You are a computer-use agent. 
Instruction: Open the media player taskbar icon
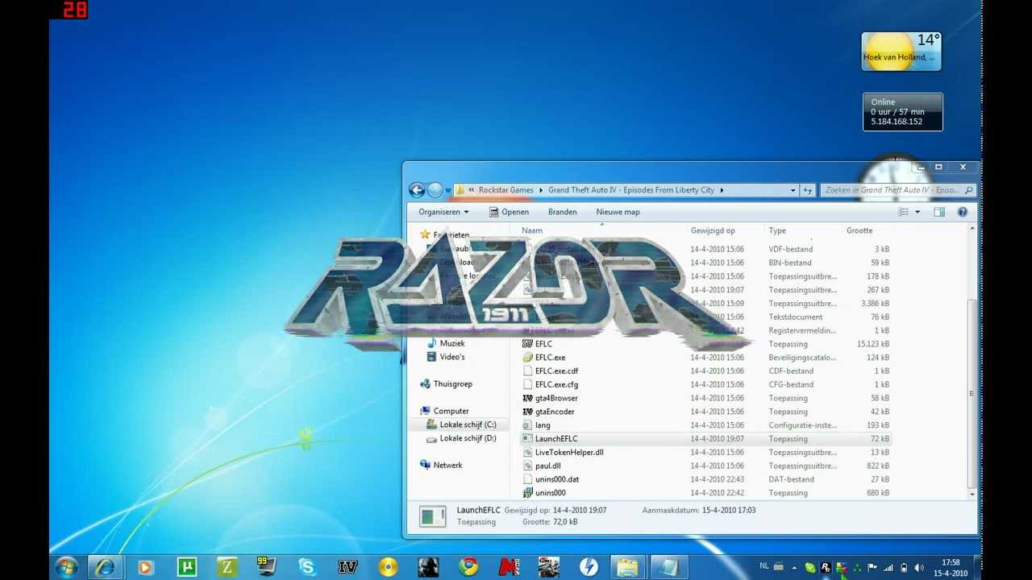[146, 567]
